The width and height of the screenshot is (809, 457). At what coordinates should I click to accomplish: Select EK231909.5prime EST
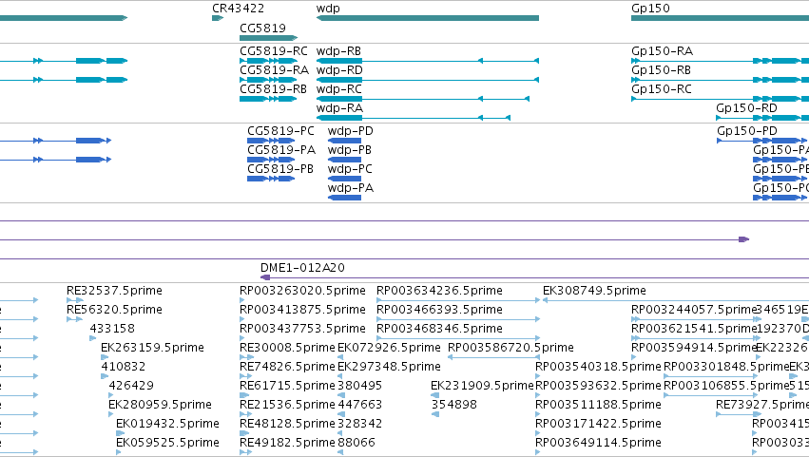click(x=435, y=395)
